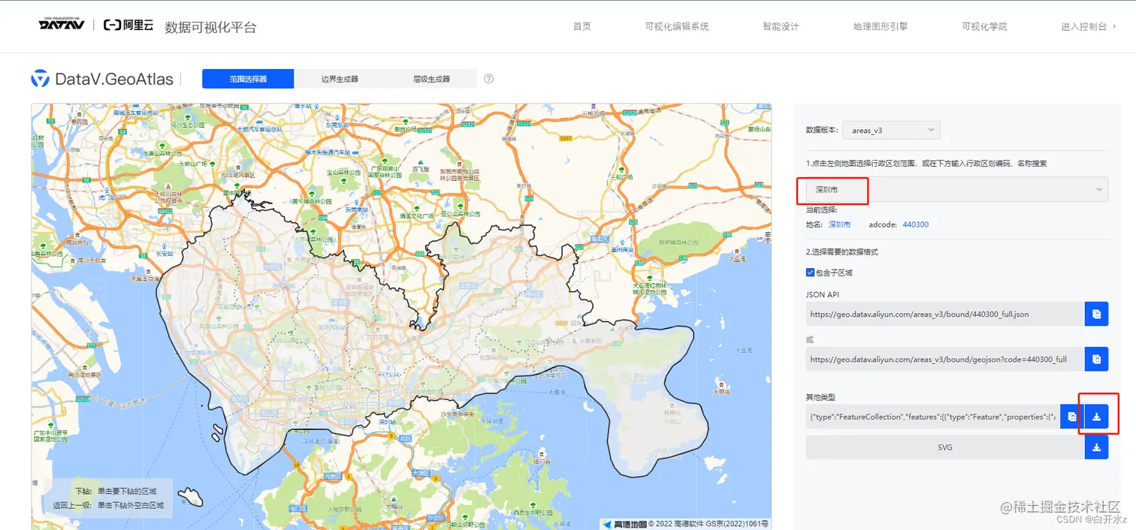The width and height of the screenshot is (1136, 530).
Task: Expand the 进入控制台 menu
Action: point(1089,26)
